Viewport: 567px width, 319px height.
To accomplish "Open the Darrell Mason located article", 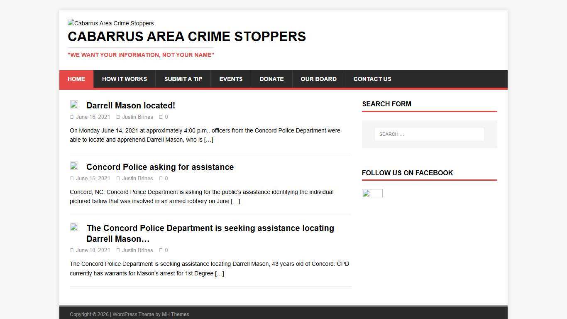I will [130, 106].
